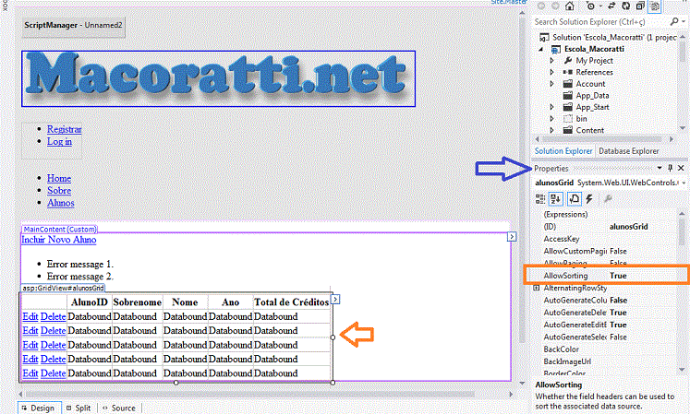This screenshot has width=690, height=414.
Task: Click the Home link
Action: 59,179
